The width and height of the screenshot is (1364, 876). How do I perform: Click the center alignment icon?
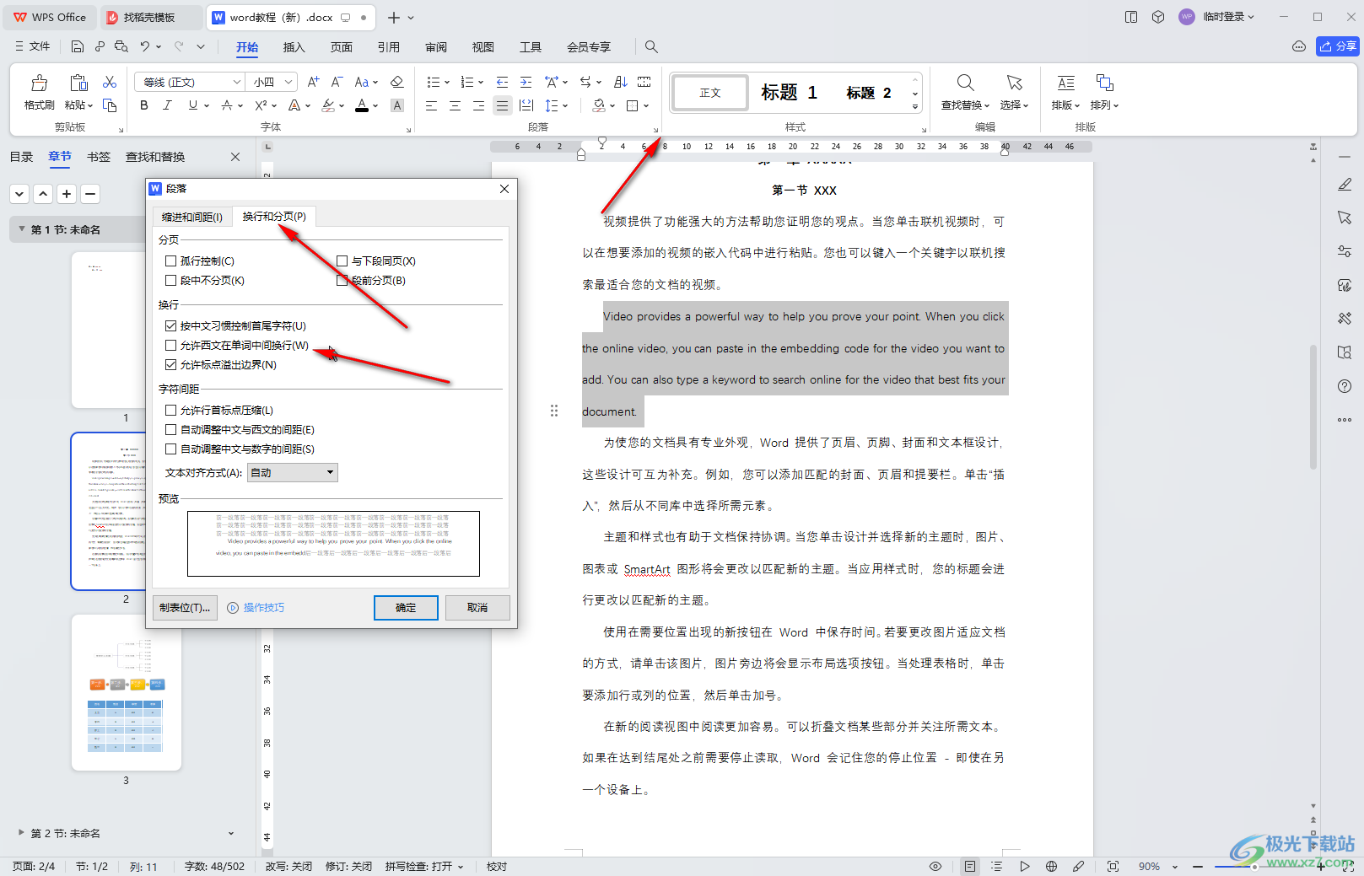(455, 105)
